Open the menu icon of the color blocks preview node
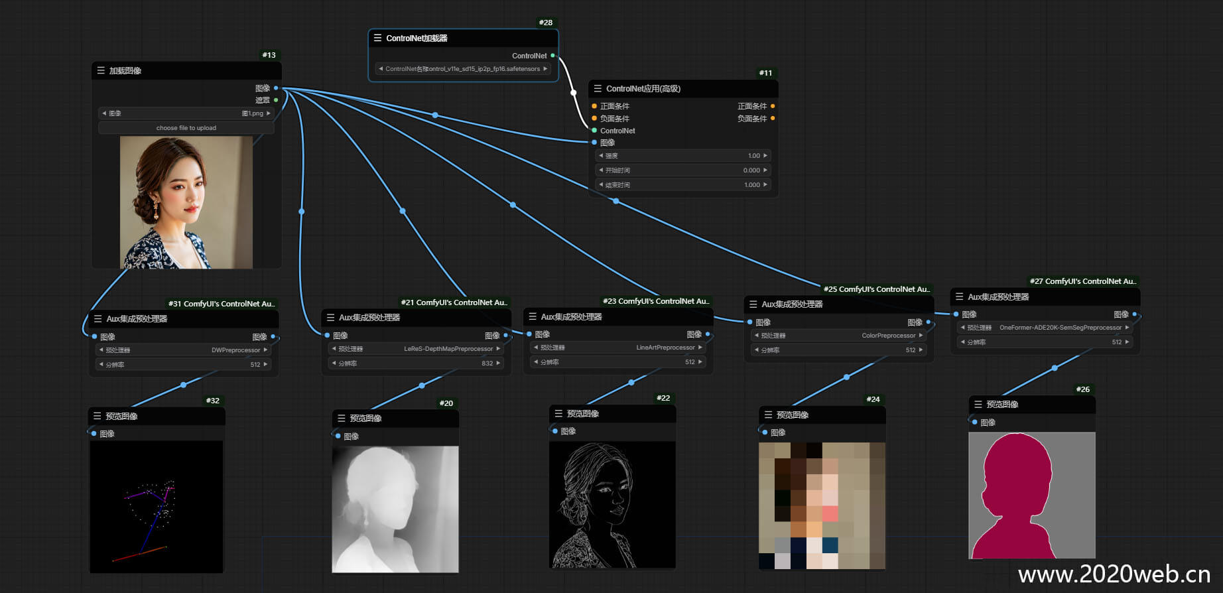The image size is (1223, 593). 768,415
